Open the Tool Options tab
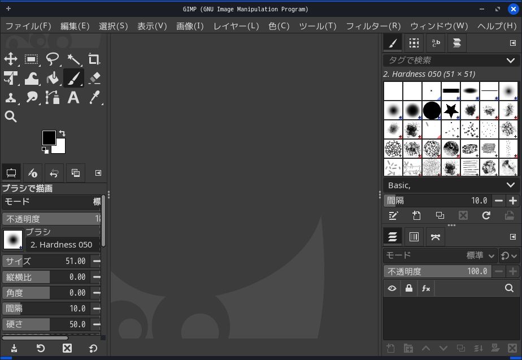 (11, 173)
